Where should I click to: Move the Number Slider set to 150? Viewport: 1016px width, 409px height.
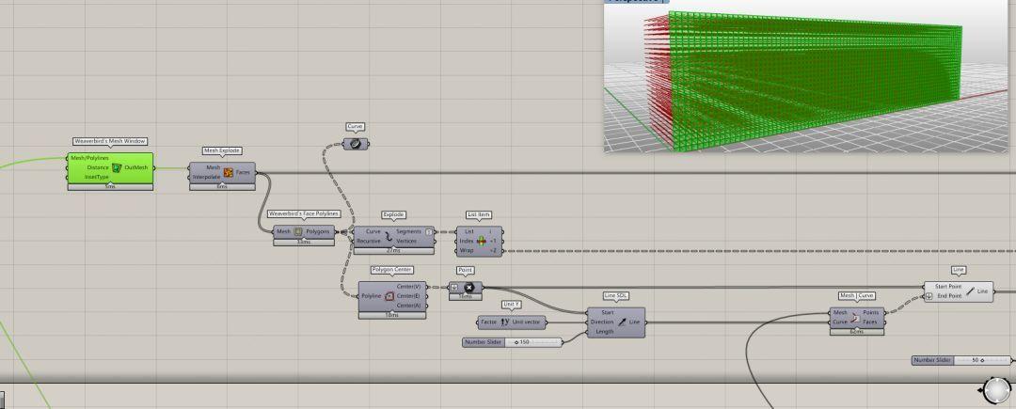click(512, 341)
